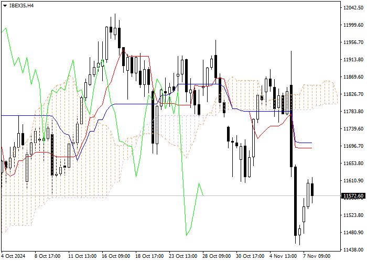Click the 12042.50 price axis label

click(353, 8)
